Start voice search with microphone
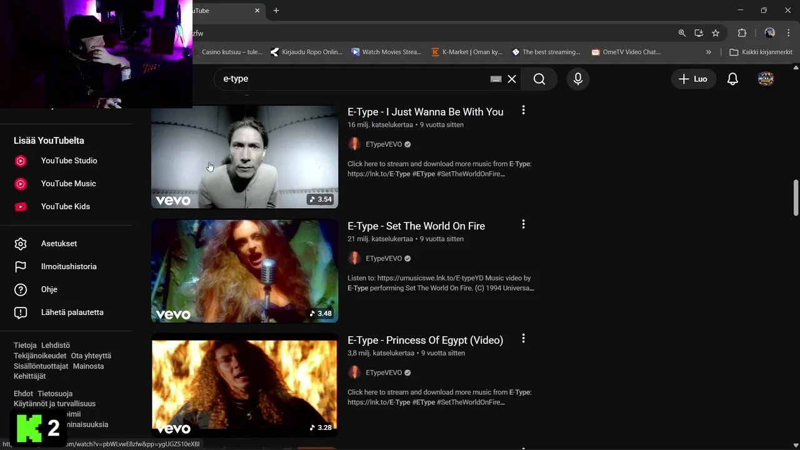The width and height of the screenshot is (800, 450). point(578,79)
